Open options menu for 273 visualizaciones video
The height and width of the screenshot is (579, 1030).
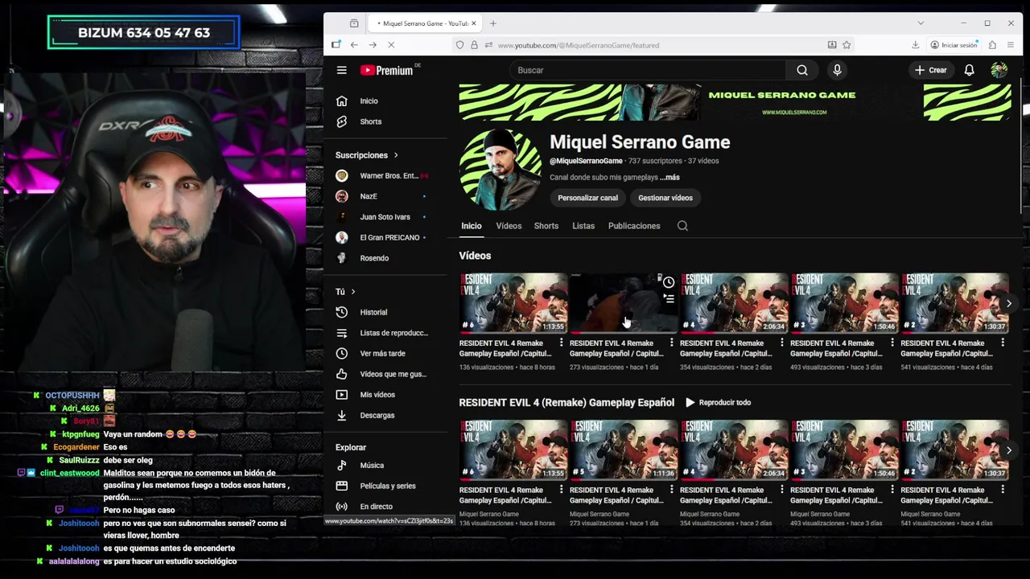[x=671, y=343]
